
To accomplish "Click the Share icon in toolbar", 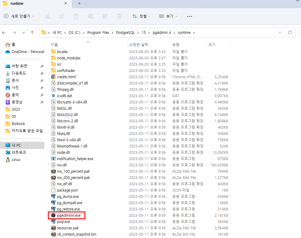I will coord(105,16).
